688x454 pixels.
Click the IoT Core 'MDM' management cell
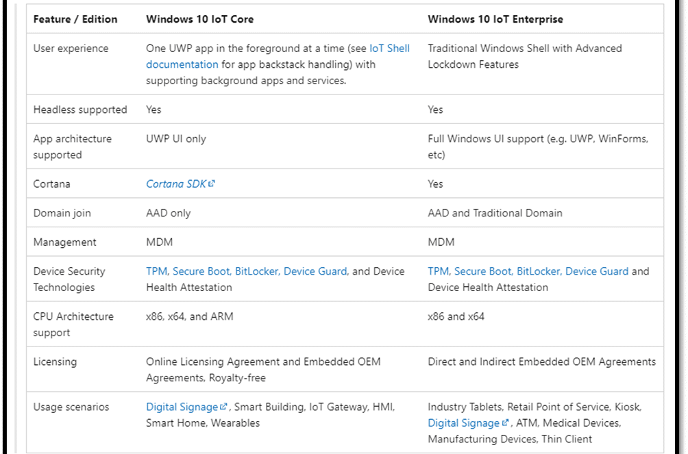point(159,242)
